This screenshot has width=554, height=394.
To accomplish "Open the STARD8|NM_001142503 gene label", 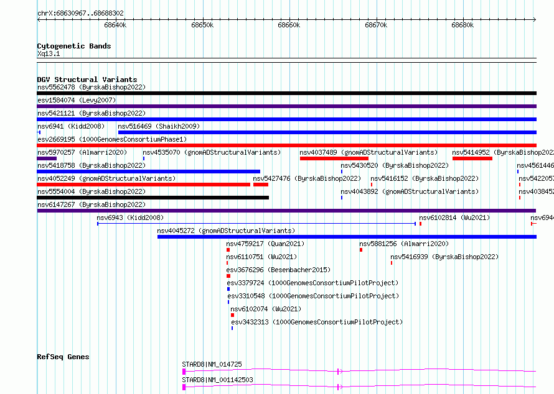I will pyautogui.click(x=218, y=380).
